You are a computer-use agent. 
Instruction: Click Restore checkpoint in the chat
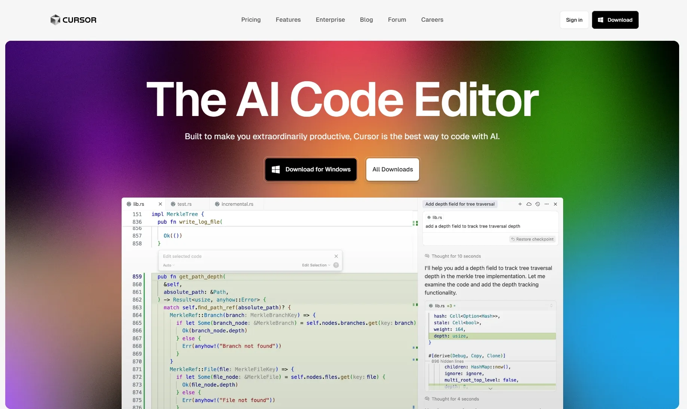[532, 239]
